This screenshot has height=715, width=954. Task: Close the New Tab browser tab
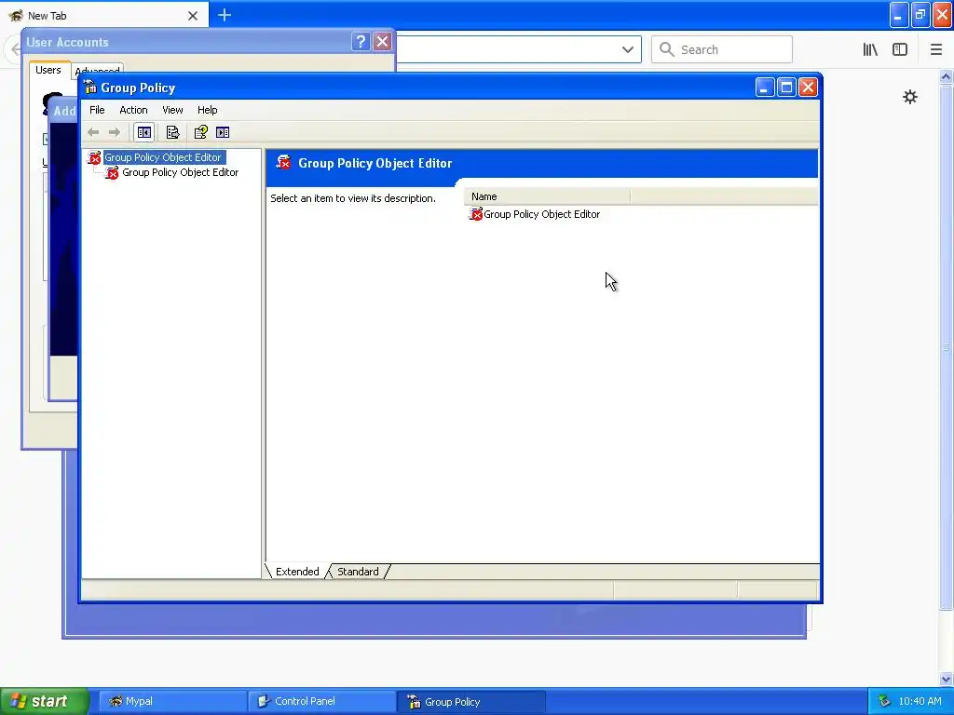click(x=192, y=16)
